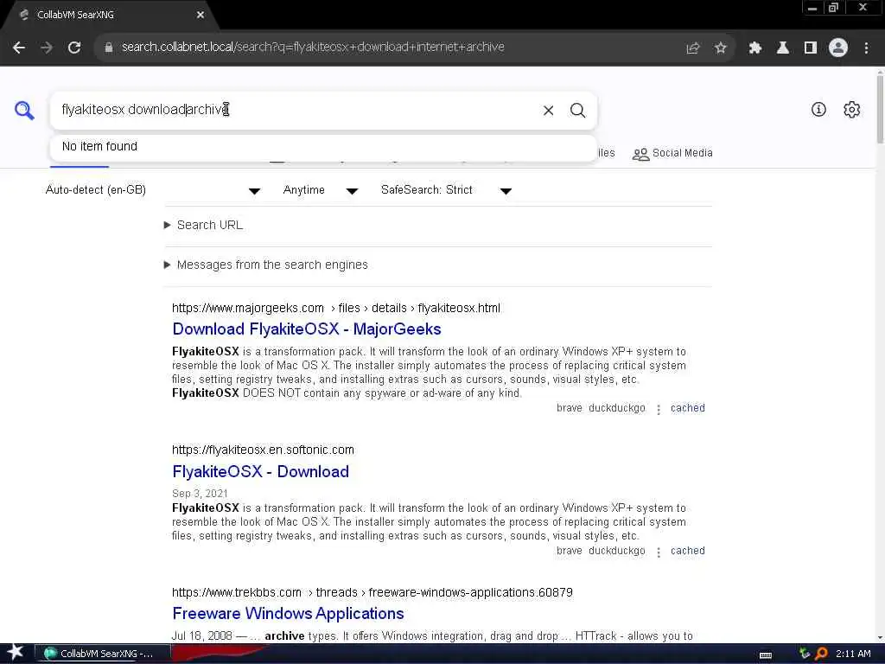Viewport: 885px width, 664px height.
Task: Click the majorgeeks.com result URL
Action: pos(336,309)
